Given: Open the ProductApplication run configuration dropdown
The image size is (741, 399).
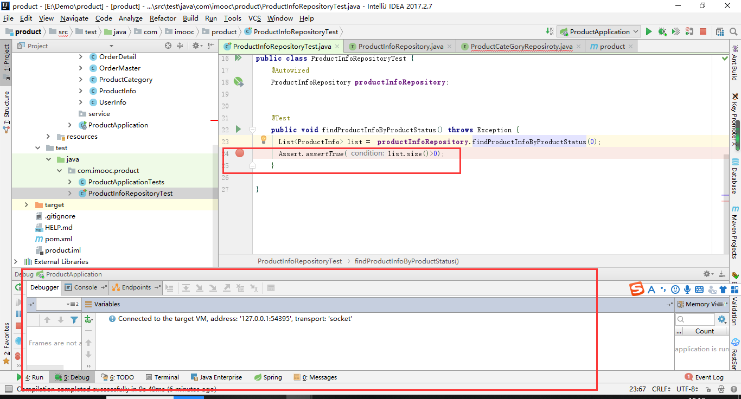Looking at the screenshot, I should (598, 31).
